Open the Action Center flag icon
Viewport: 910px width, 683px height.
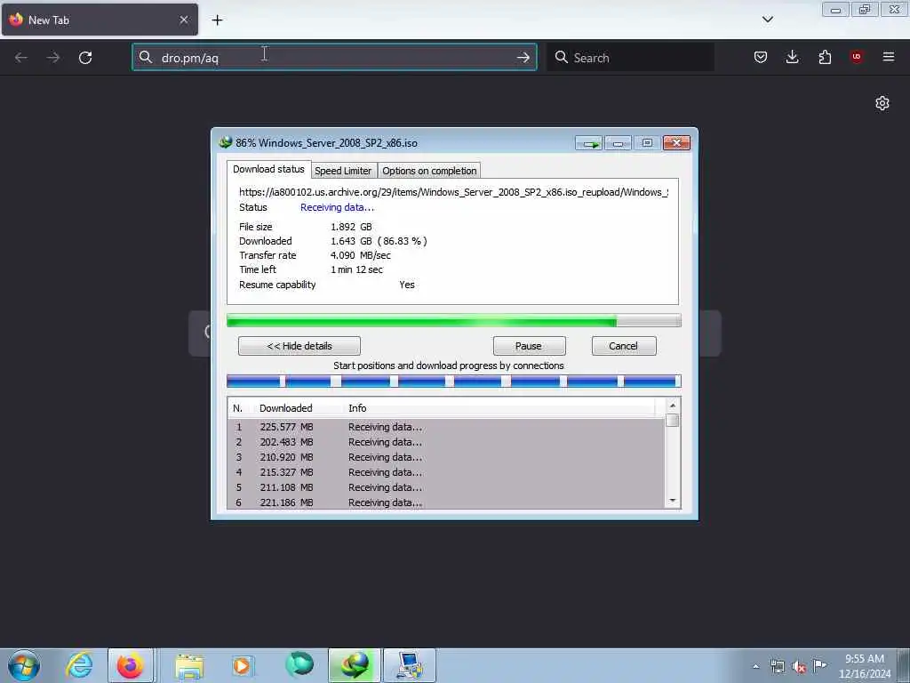tap(819, 665)
